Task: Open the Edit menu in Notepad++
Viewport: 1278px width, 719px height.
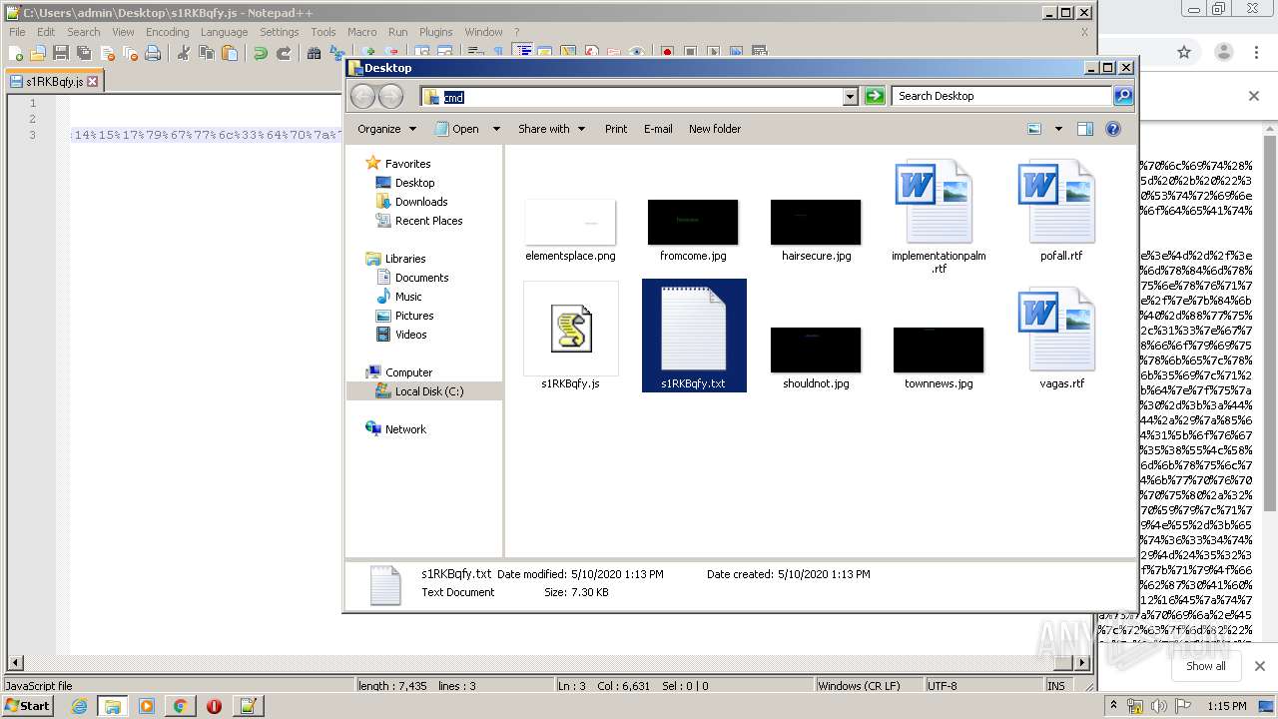Action: (46, 32)
